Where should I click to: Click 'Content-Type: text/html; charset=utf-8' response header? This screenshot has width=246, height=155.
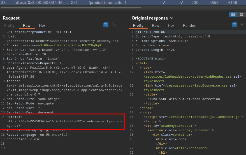click(173, 36)
